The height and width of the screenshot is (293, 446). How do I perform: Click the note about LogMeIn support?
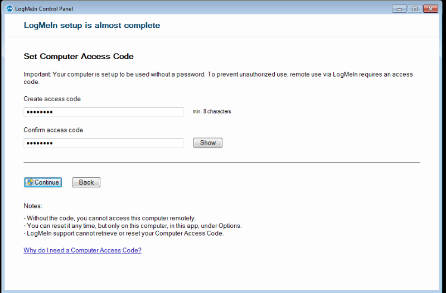point(125,234)
